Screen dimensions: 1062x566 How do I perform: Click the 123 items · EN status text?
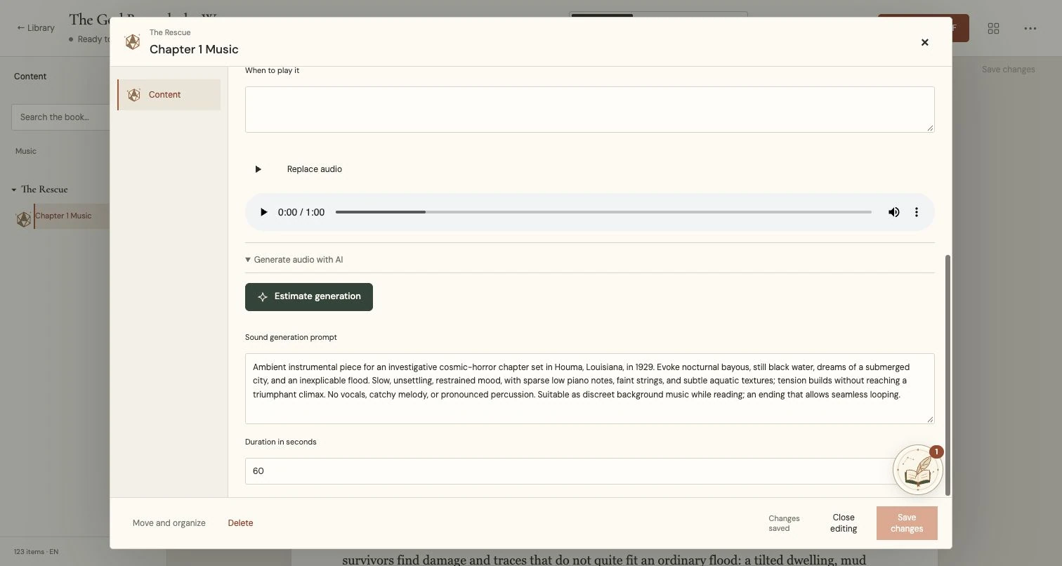pyautogui.click(x=36, y=552)
